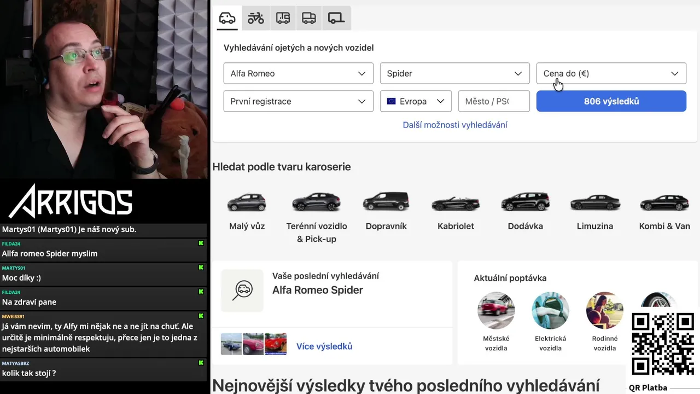Choose the Limuzina body type
This screenshot has height=394, width=700.
[x=595, y=211]
